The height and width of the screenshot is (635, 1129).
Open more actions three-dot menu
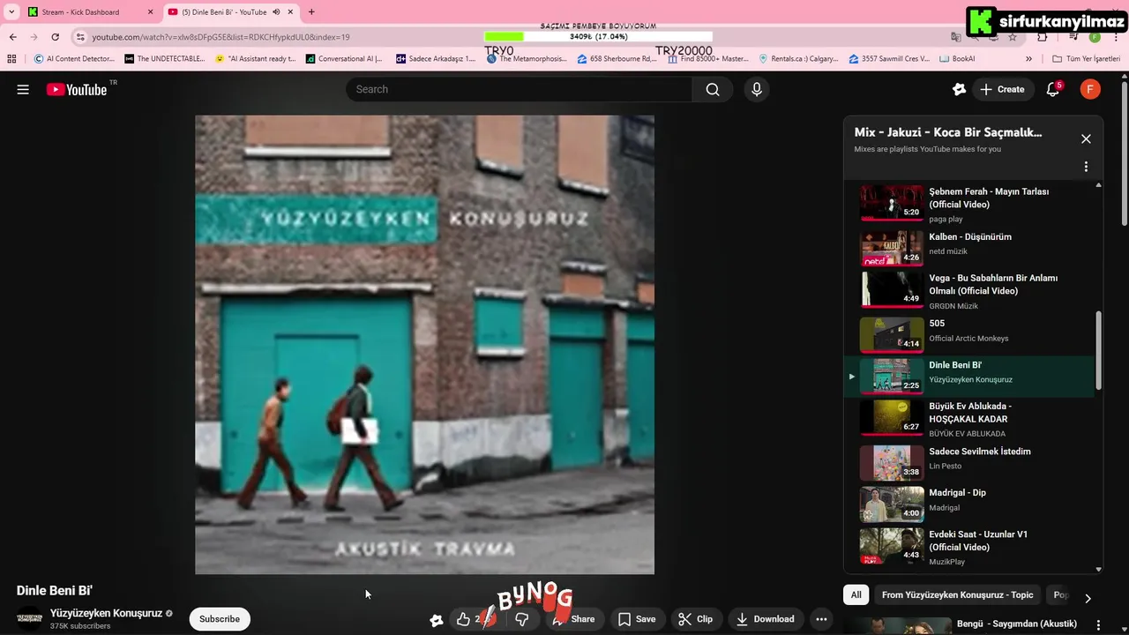tap(821, 619)
